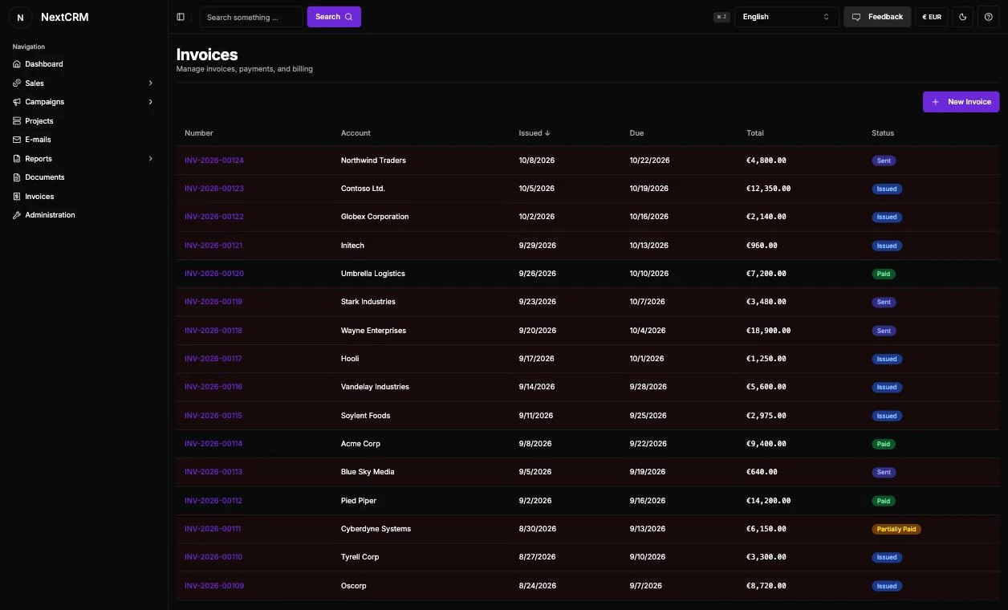
Task: Click the Status column header
Action: click(883, 133)
